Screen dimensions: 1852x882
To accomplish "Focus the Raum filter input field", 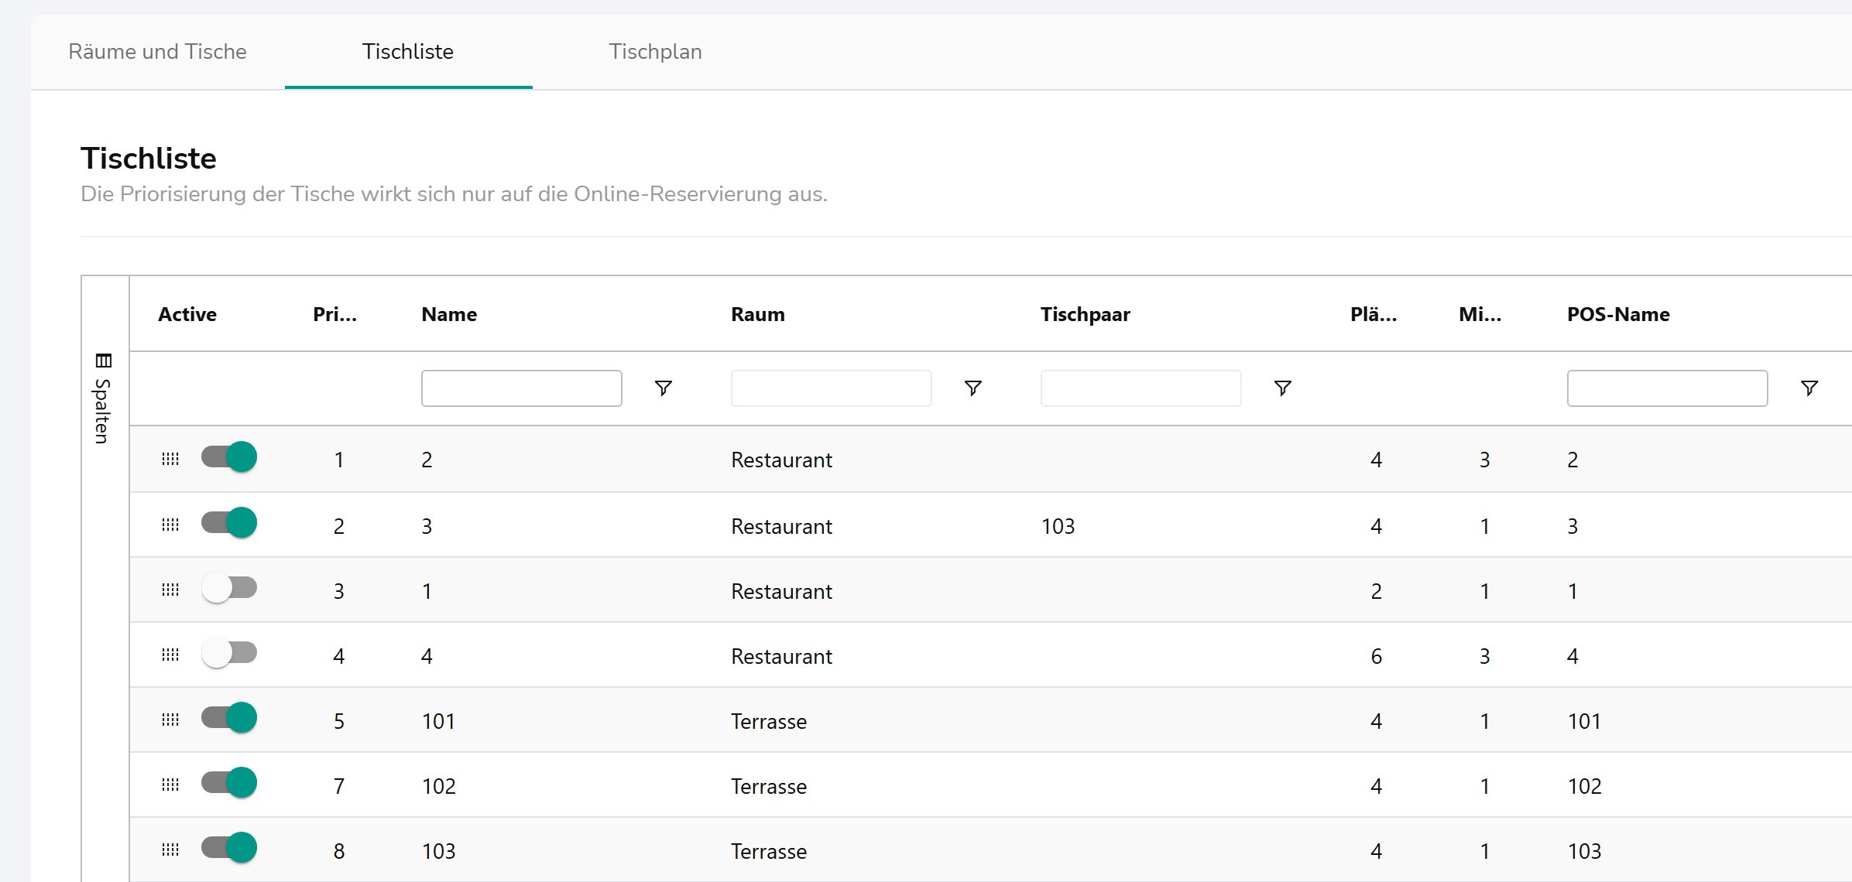I will pos(832,388).
